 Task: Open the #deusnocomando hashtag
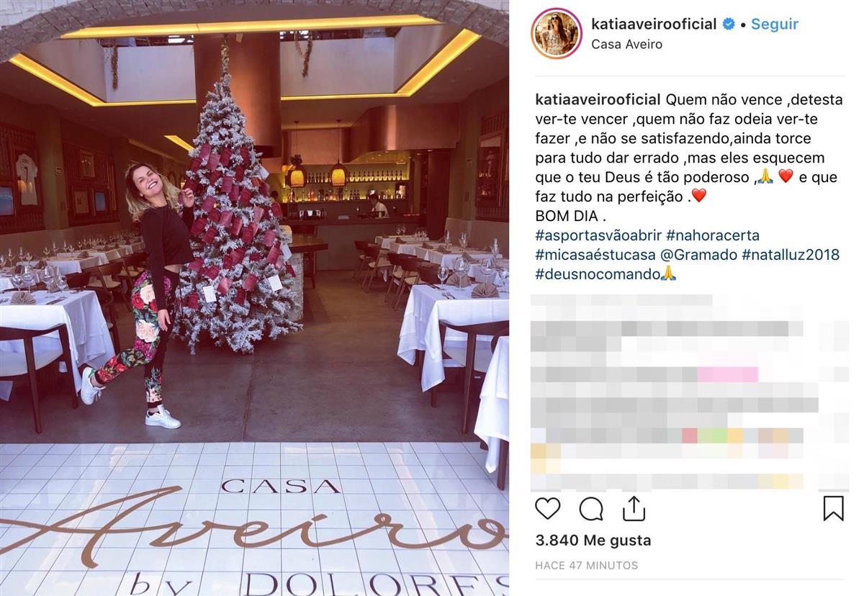(598, 274)
